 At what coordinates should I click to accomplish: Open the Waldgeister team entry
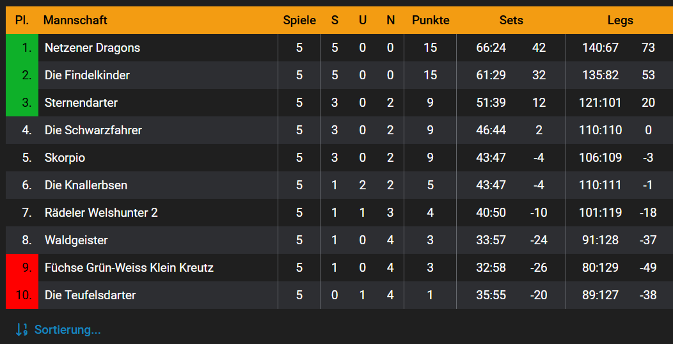tap(76, 240)
